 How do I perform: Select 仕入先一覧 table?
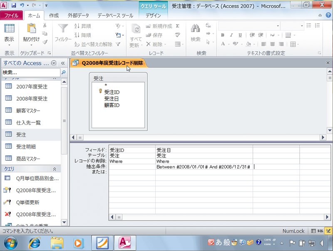tap(31, 122)
